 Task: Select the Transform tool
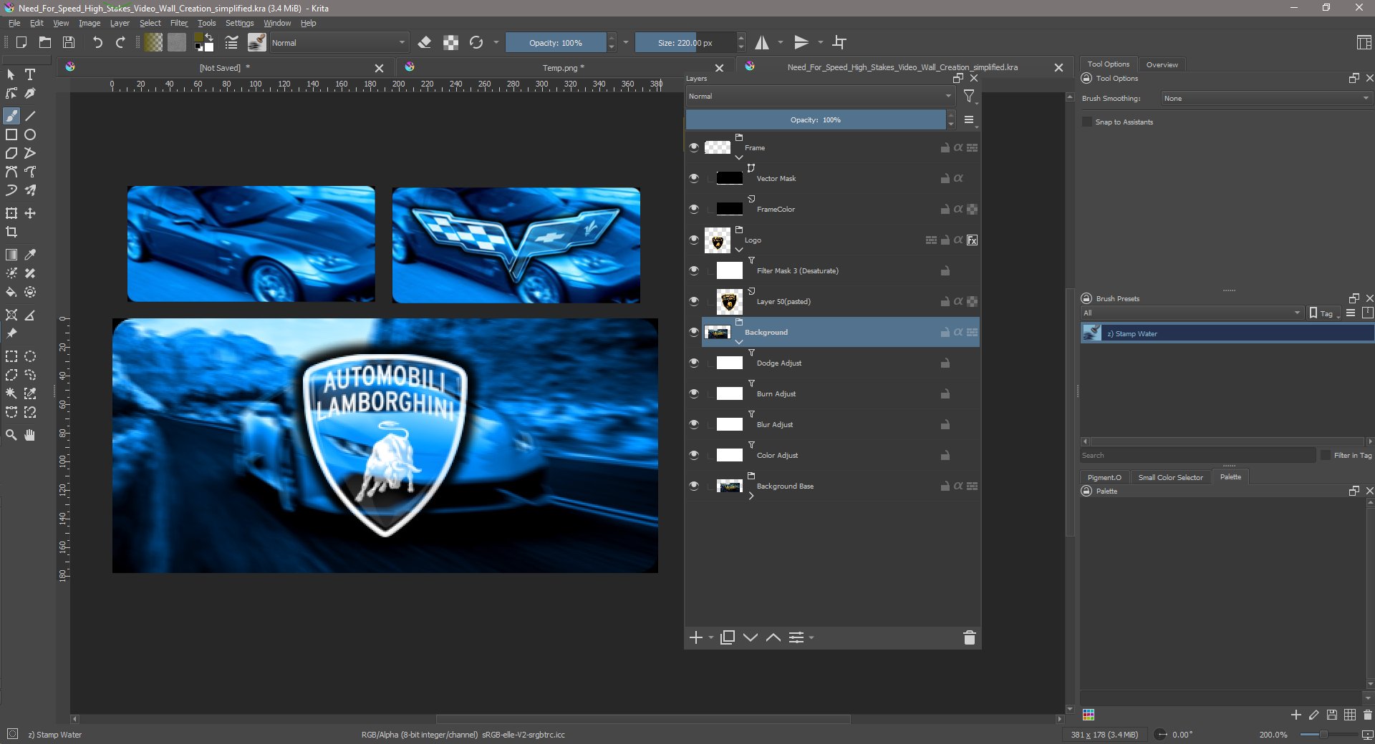(x=11, y=213)
